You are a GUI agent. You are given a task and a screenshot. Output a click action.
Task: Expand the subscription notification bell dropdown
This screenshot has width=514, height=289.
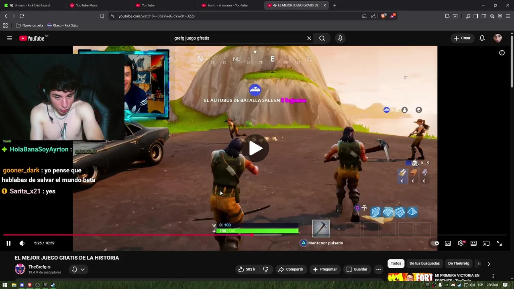coord(78,269)
